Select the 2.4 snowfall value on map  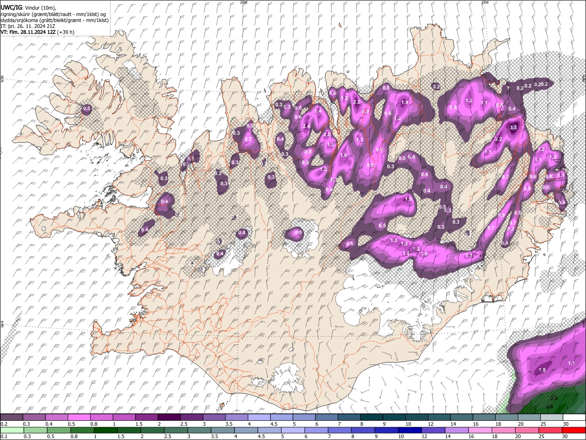(x=307, y=126)
